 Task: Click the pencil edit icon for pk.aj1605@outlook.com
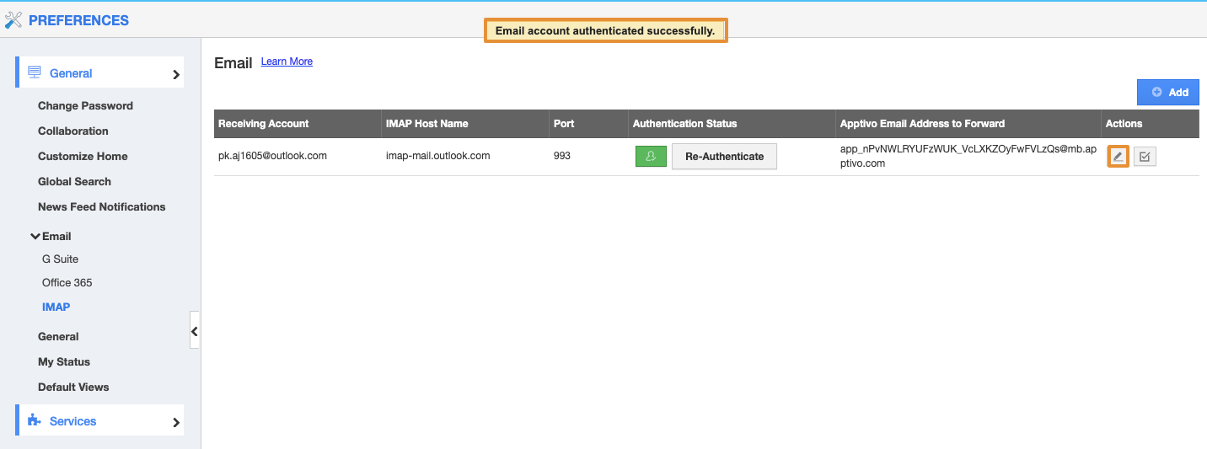(1118, 157)
